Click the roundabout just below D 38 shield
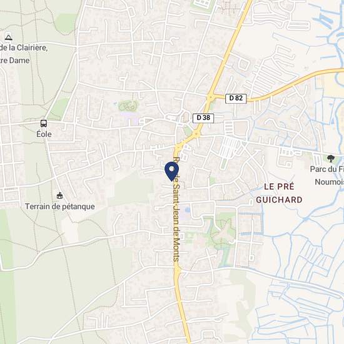Image resolution: width=344 pixels, height=344 pixels. (196, 133)
